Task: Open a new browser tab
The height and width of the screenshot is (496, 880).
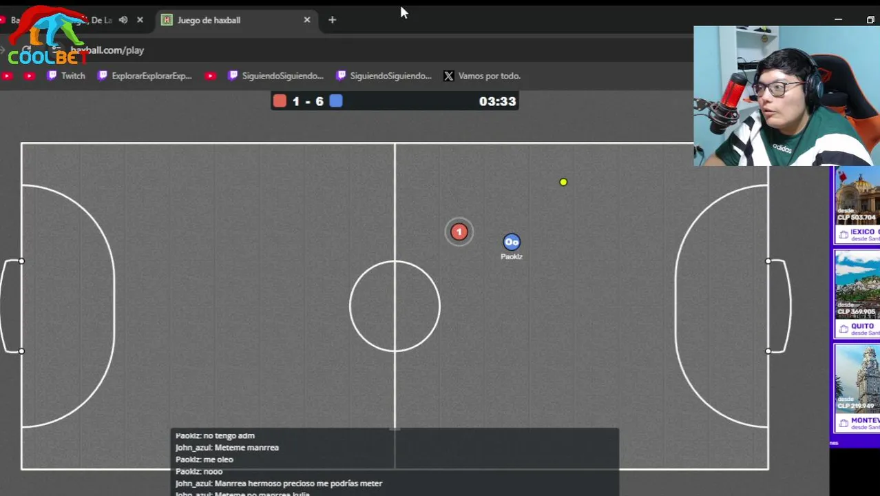Action: pos(332,20)
